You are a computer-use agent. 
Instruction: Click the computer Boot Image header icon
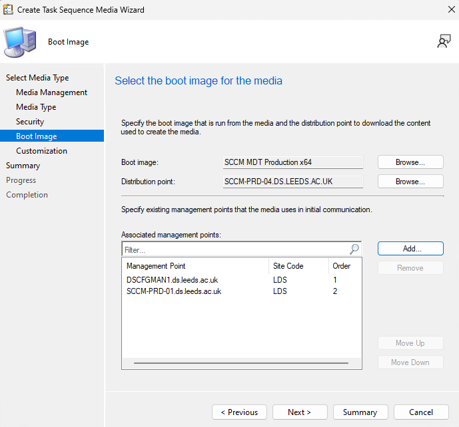pyautogui.click(x=21, y=41)
